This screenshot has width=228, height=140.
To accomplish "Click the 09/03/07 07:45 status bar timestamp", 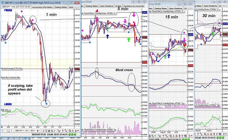I will pos(39,135).
